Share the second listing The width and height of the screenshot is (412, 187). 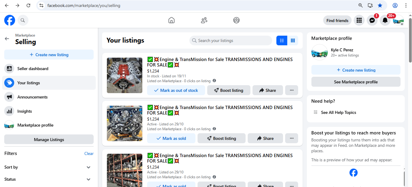[265, 138]
